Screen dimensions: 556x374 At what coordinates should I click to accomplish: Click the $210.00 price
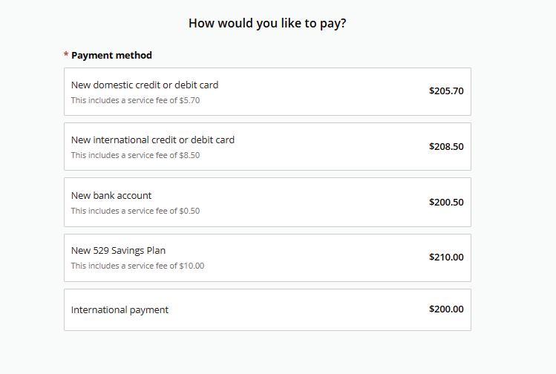446,257
